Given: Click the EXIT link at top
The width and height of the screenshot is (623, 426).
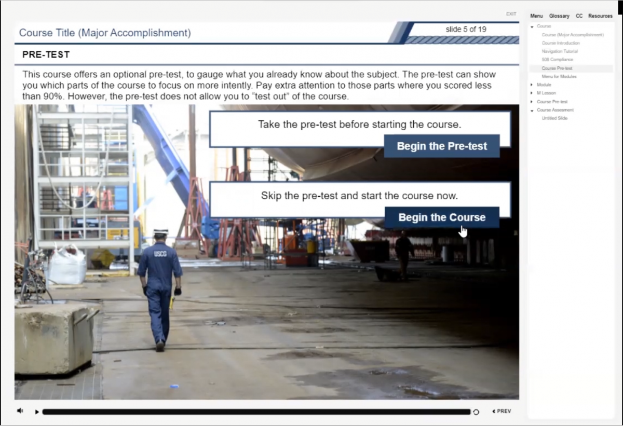Looking at the screenshot, I should pyautogui.click(x=511, y=14).
